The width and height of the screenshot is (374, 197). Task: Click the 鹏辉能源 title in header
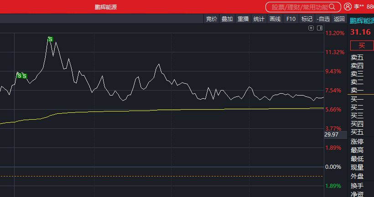click(x=106, y=7)
